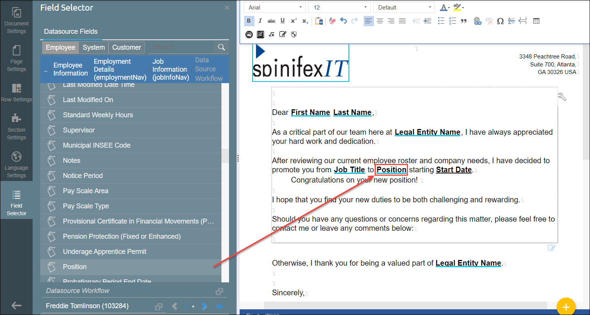The height and width of the screenshot is (315, 590).
Task: Switch to the Customer datasource tab
Action: tap(126, 47)
